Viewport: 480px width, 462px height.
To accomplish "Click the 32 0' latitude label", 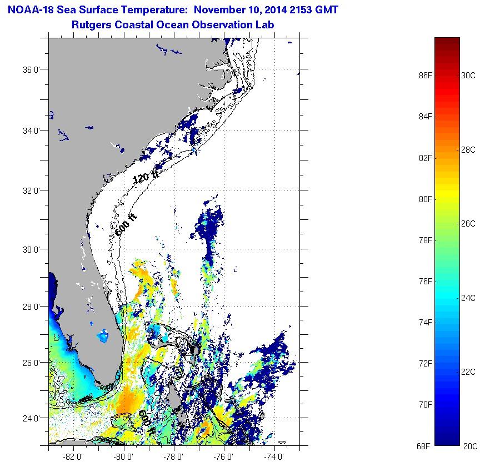I will point(32,191).
